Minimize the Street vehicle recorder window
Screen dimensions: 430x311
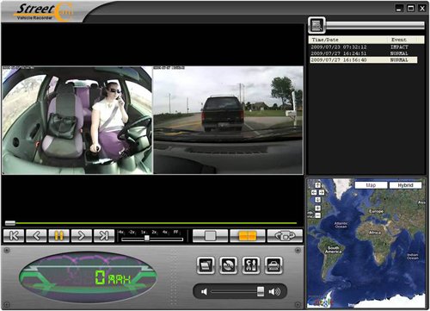pyautogui.click(x=399, y=8)
